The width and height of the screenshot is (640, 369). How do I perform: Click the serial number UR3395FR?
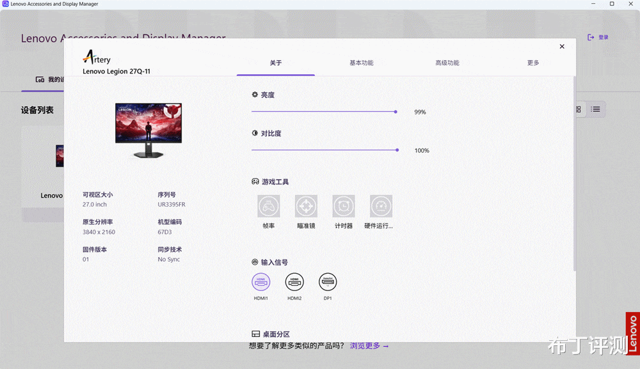172,205
